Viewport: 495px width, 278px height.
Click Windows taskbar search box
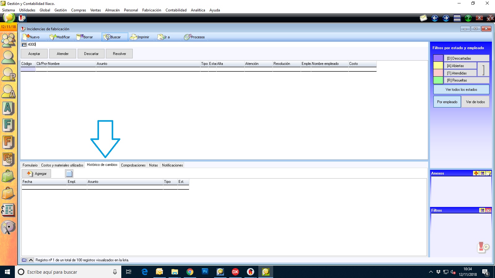[x=68, y=272]
